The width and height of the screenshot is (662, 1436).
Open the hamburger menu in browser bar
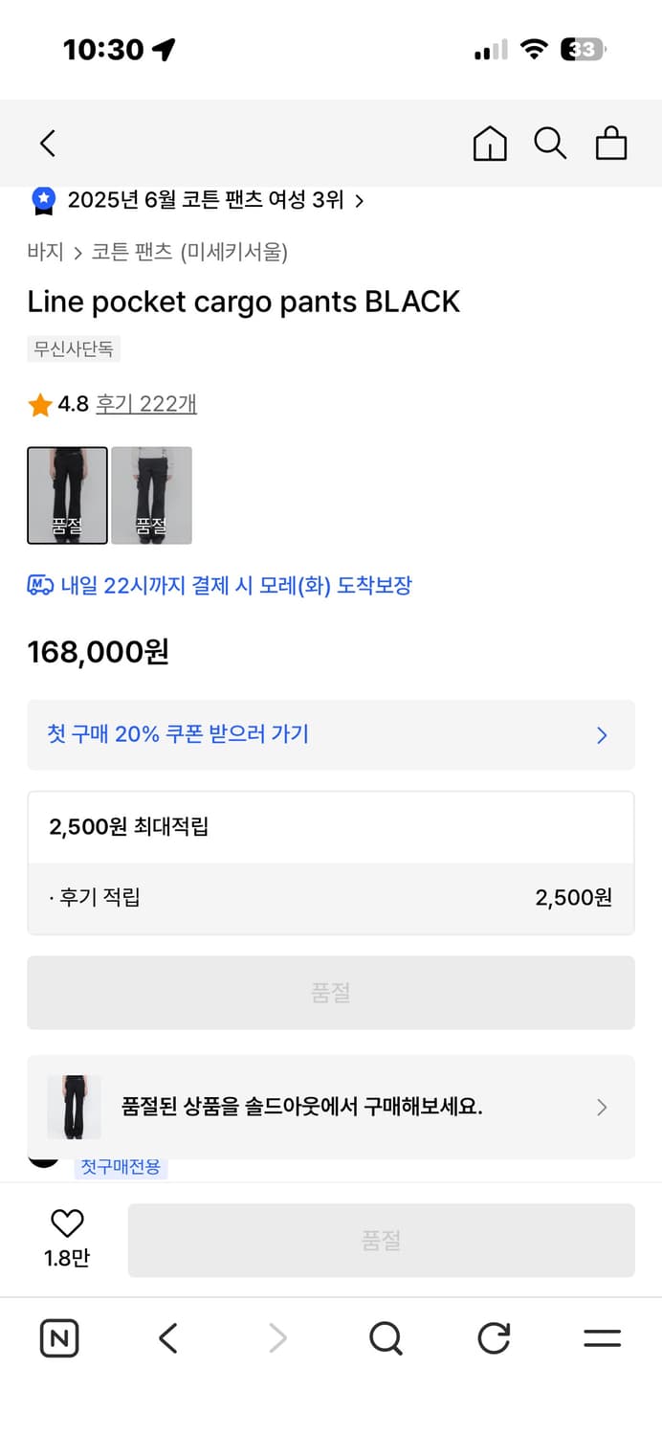tap(601, 1338)
